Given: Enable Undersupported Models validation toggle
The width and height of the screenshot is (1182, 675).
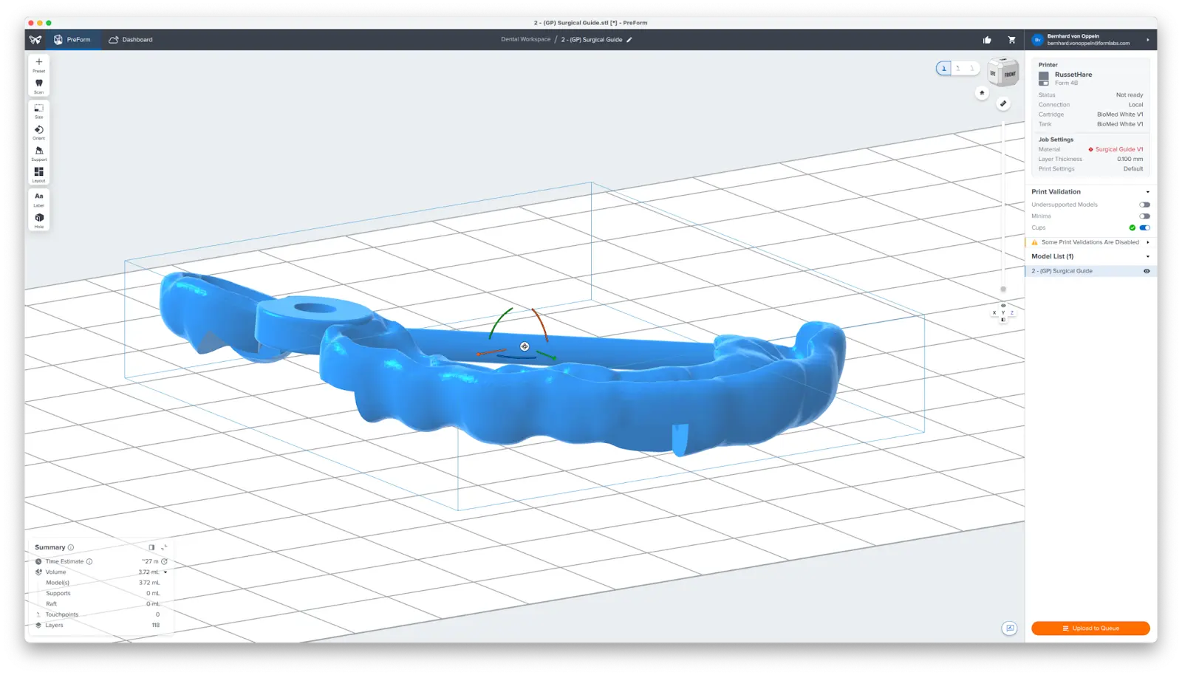Looking at the screenshot, I should [x=1144, y=205].
